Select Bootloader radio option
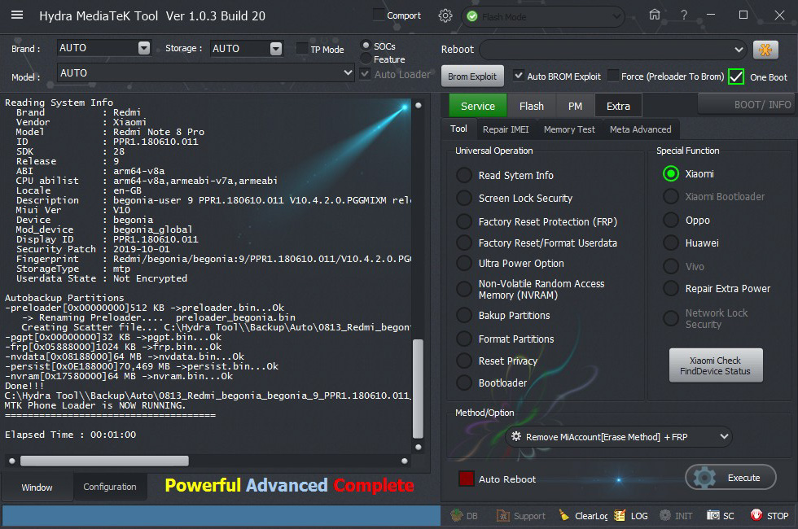Image resolution: width=798 pixels, height=529 pixels. (463, 383)
